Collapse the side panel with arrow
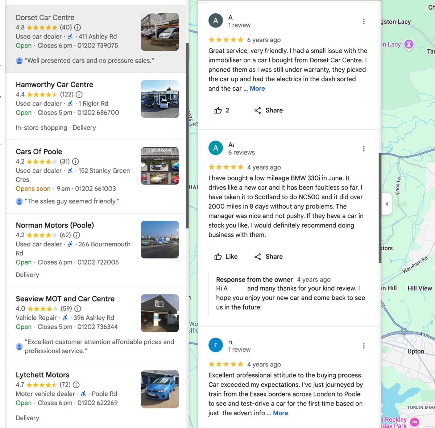The width and height of the screenshot is (435, 428). point(387,204)
